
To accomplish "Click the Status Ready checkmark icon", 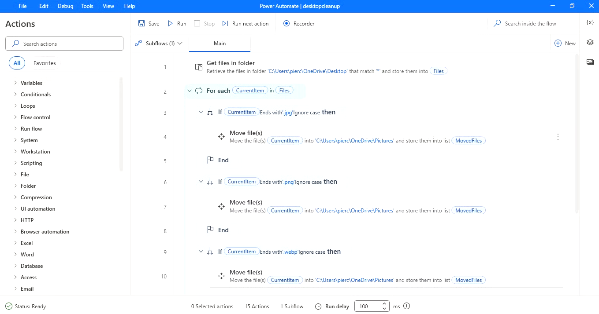I will pyautogui.click(x=9, y=306).
